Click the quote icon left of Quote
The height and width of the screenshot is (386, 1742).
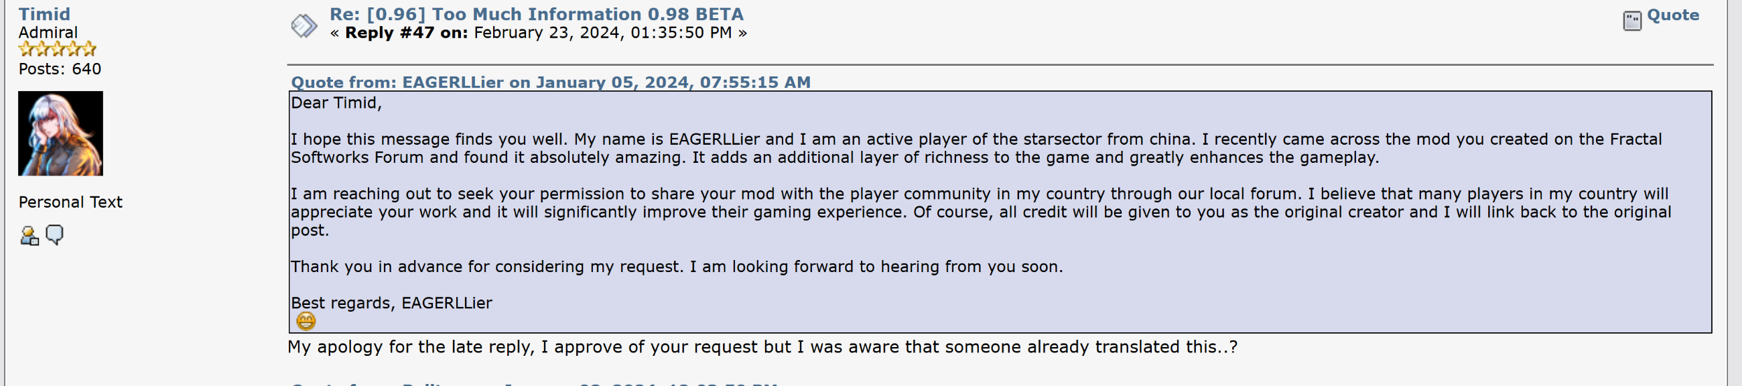tap(1631, 20)
